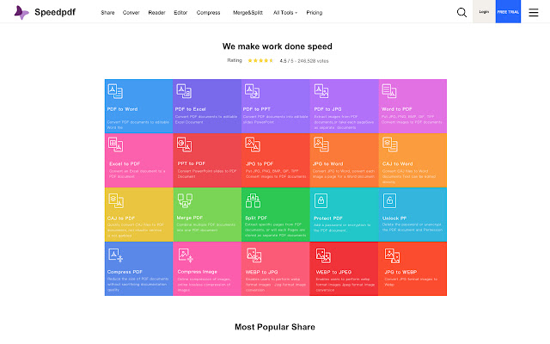Click the Compress Image title text
The image size is (550, 344).
point(197,272)
